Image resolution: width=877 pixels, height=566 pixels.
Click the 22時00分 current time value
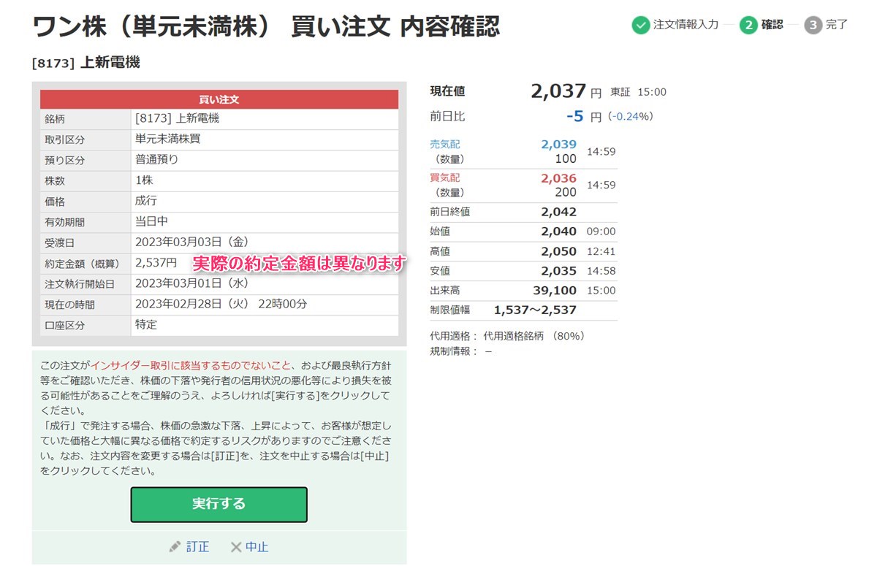(x=283, y=304)
